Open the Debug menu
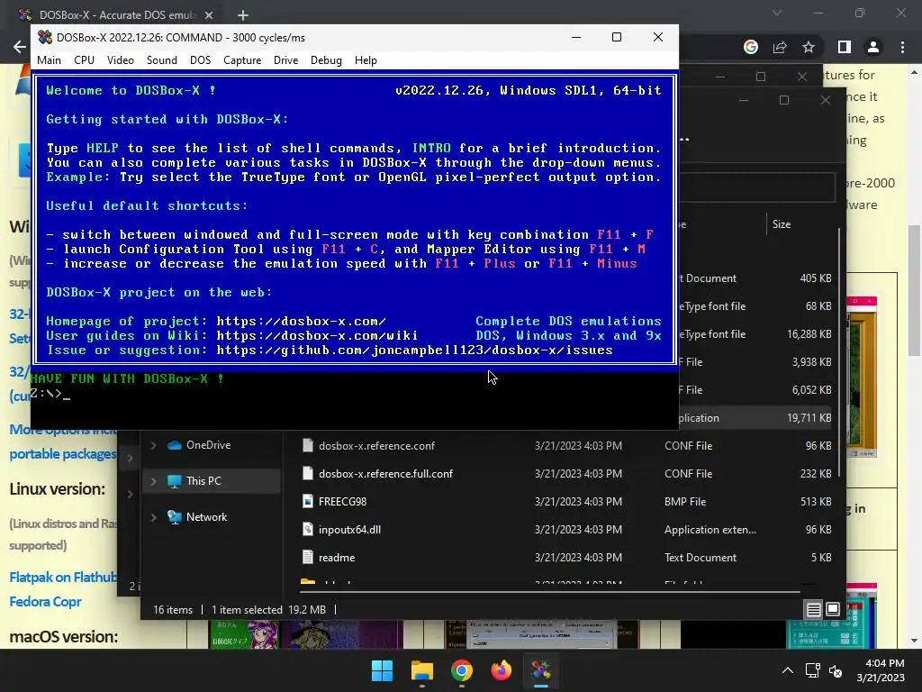922x692 pixels. pyautogui.click(x=326, y=60)
